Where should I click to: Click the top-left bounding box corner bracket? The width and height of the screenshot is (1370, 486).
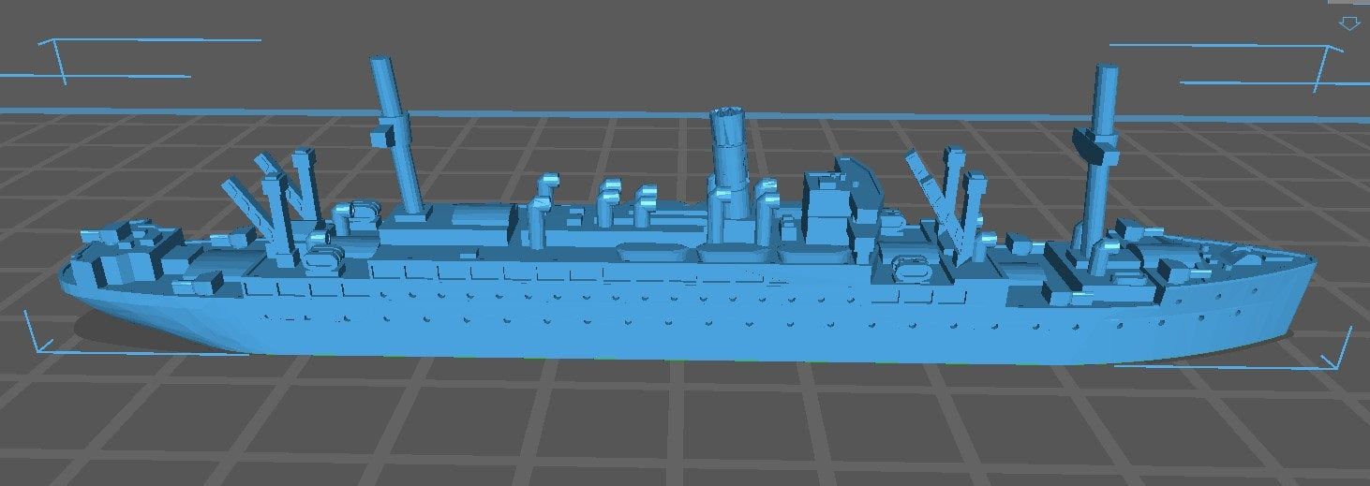[56, 56]
